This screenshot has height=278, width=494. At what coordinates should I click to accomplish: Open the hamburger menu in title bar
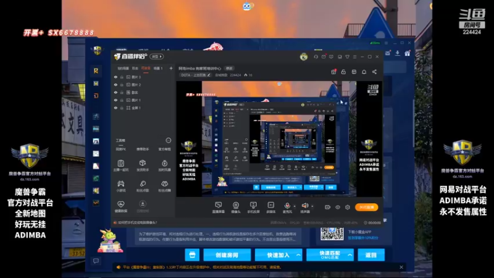[354, 57]
